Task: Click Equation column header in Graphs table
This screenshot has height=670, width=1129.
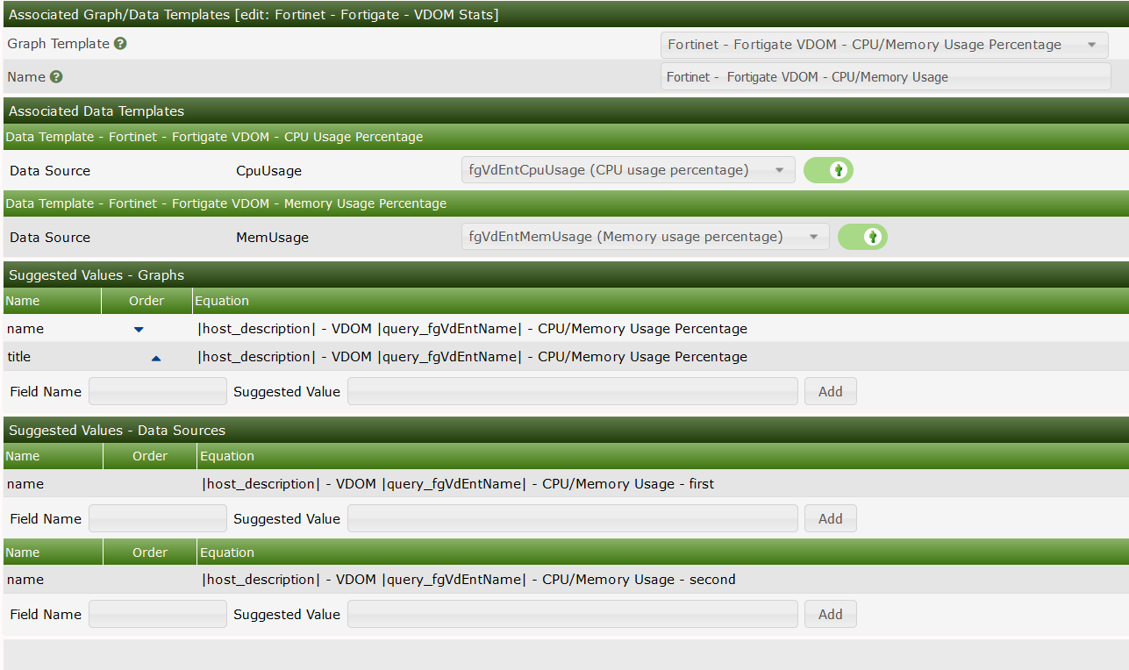Action: (222, 301)
